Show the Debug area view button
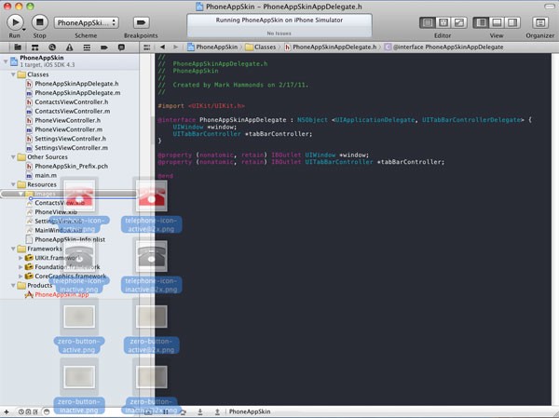Image resolution: width=559 pixels, height=418 pixels. [x=497, y=22]
